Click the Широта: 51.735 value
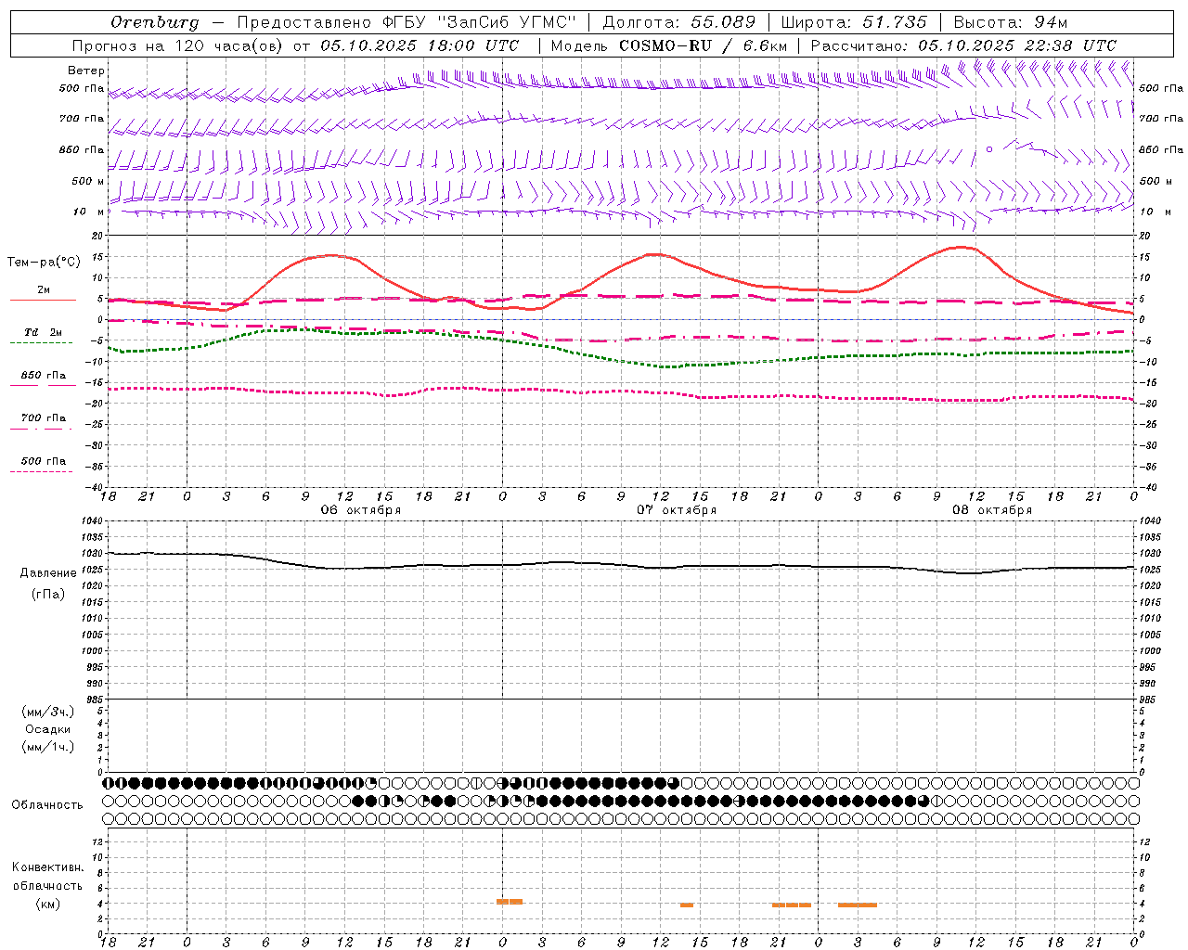 (854, 21)
